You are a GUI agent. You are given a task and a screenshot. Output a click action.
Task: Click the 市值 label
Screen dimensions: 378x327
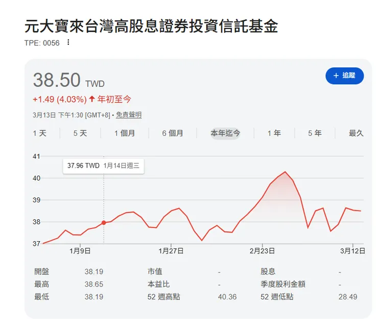(155, 271)
